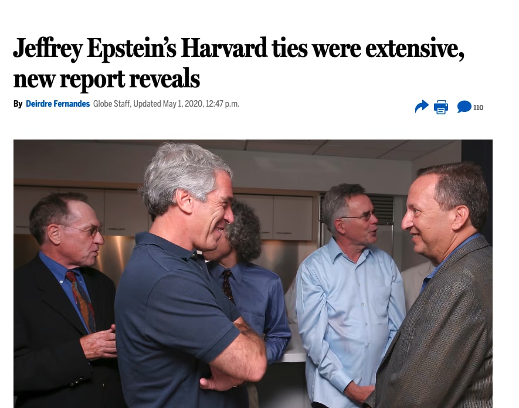
Task: Click the article headline's first line
Action: 238,49
